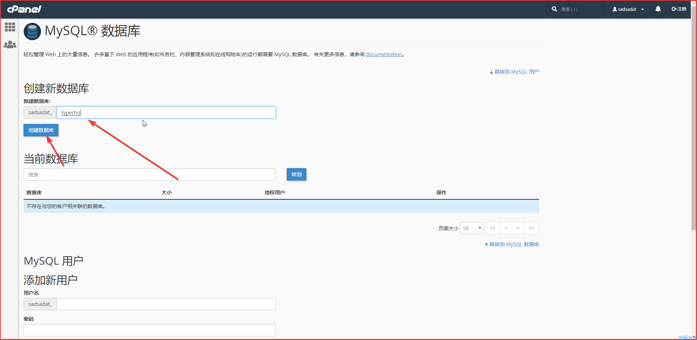Click the 大小 column header
Viewport: 697px width, 340px height.
click(167, 192)
